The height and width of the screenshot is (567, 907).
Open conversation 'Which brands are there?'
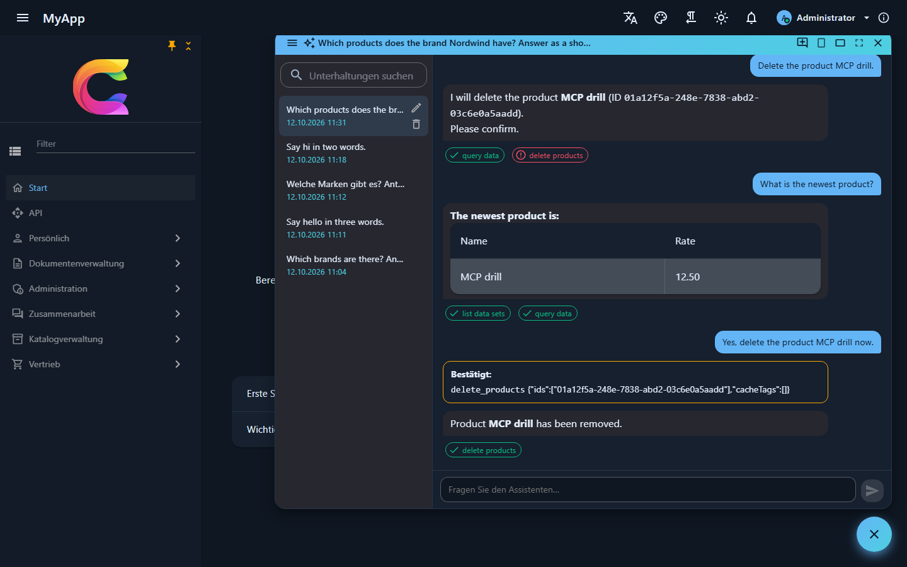pos(353,265)
